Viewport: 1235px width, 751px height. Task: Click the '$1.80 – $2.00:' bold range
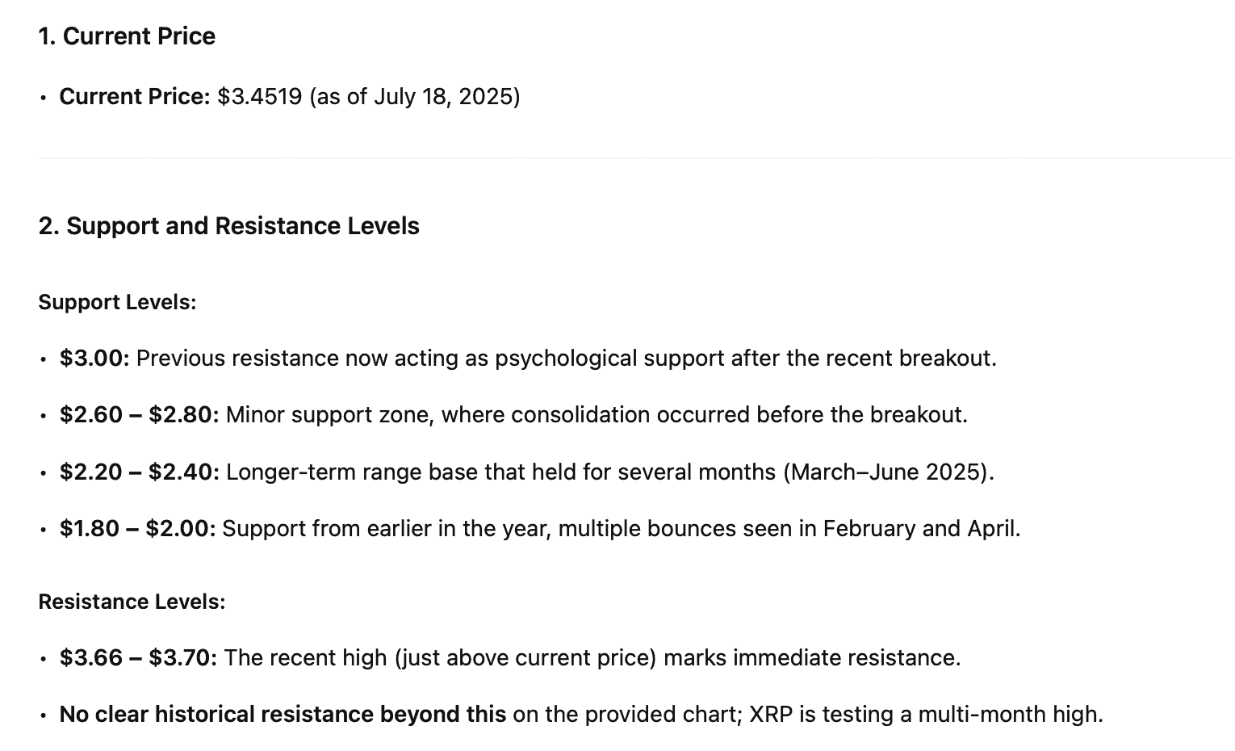coord(138,529)
